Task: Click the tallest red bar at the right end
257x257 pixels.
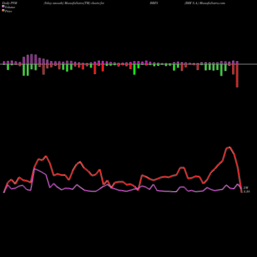Action: coord(237,76)
